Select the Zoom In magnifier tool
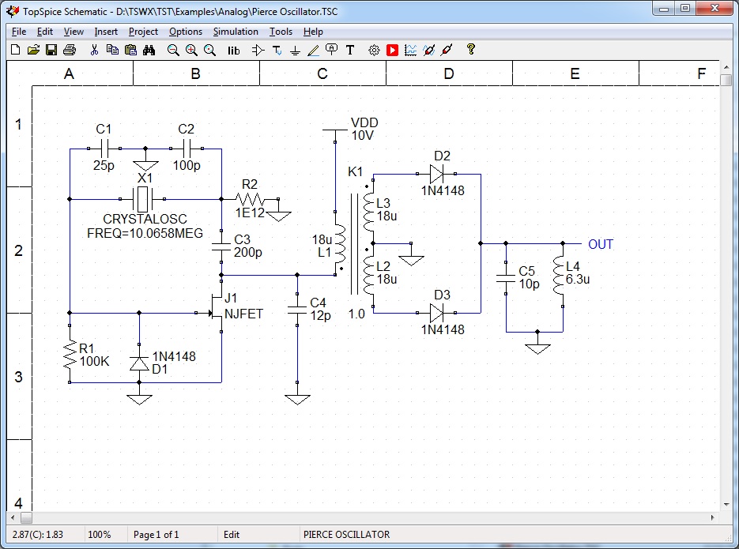Screen dimensions: 739x549 (191, 50)
